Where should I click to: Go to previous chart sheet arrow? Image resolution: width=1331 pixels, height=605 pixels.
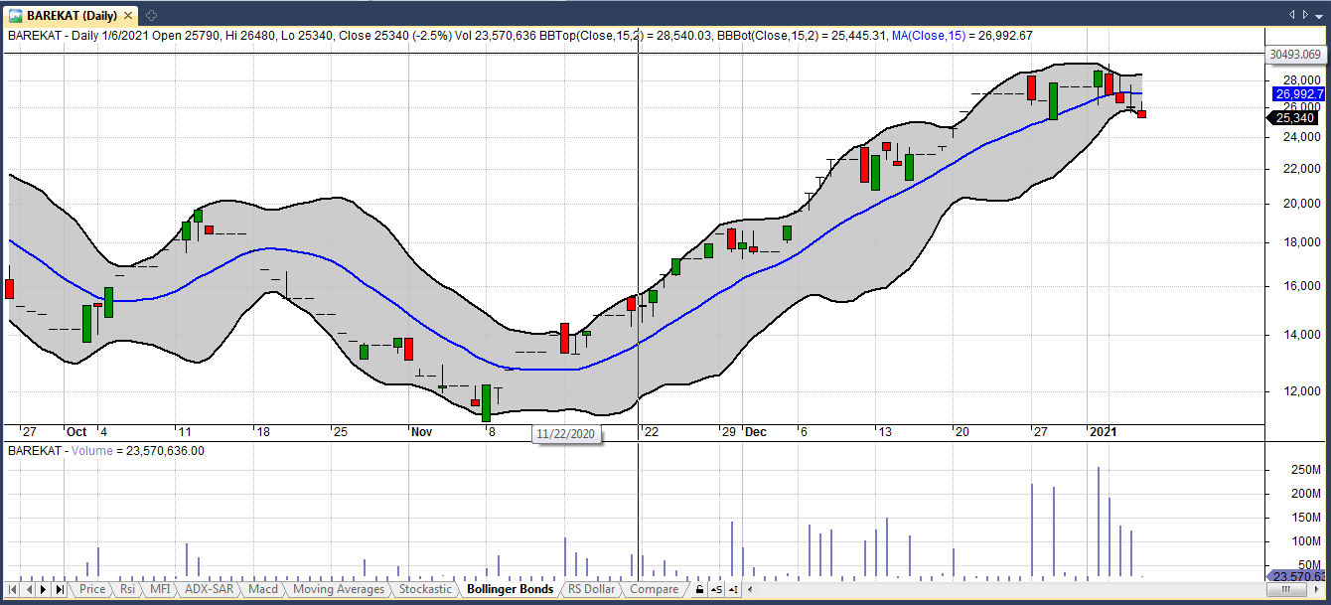[x=28, y=589]
